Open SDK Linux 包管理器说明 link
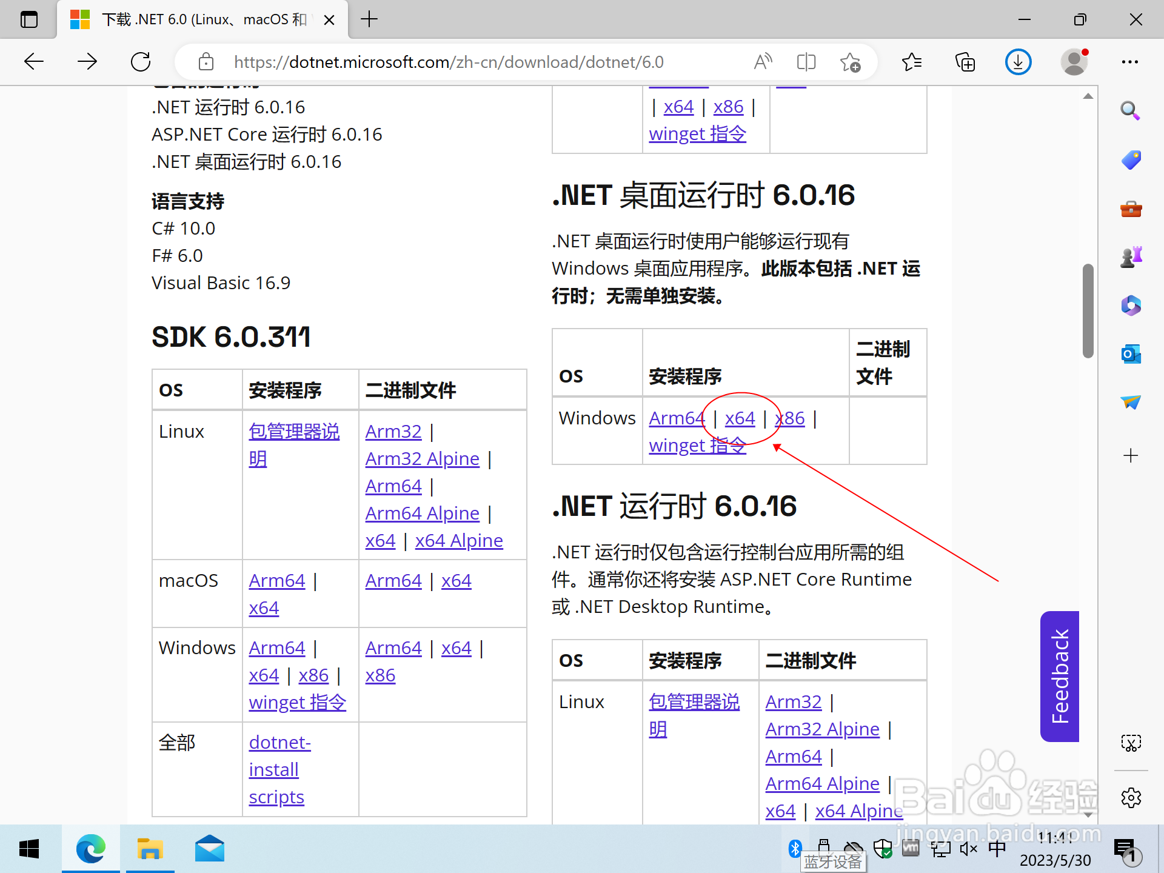This screenshot has width=1164, height=873. coord(294,445)
